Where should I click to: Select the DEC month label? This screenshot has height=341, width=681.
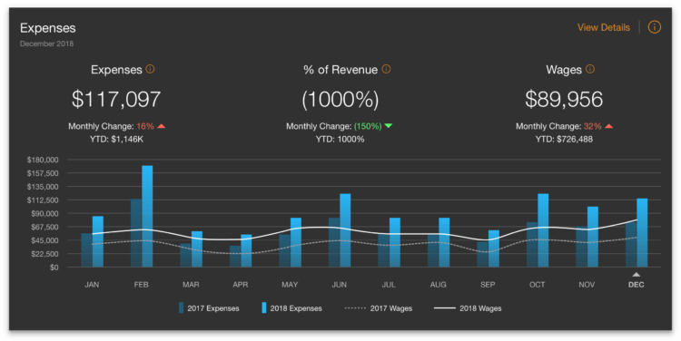(636, 285)
